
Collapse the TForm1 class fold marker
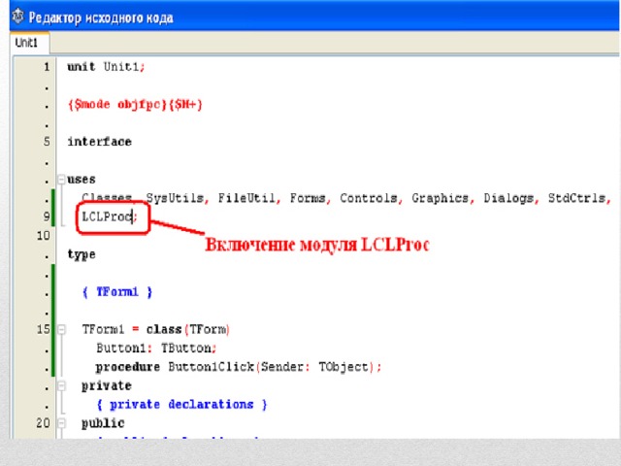tap(61, 329)
